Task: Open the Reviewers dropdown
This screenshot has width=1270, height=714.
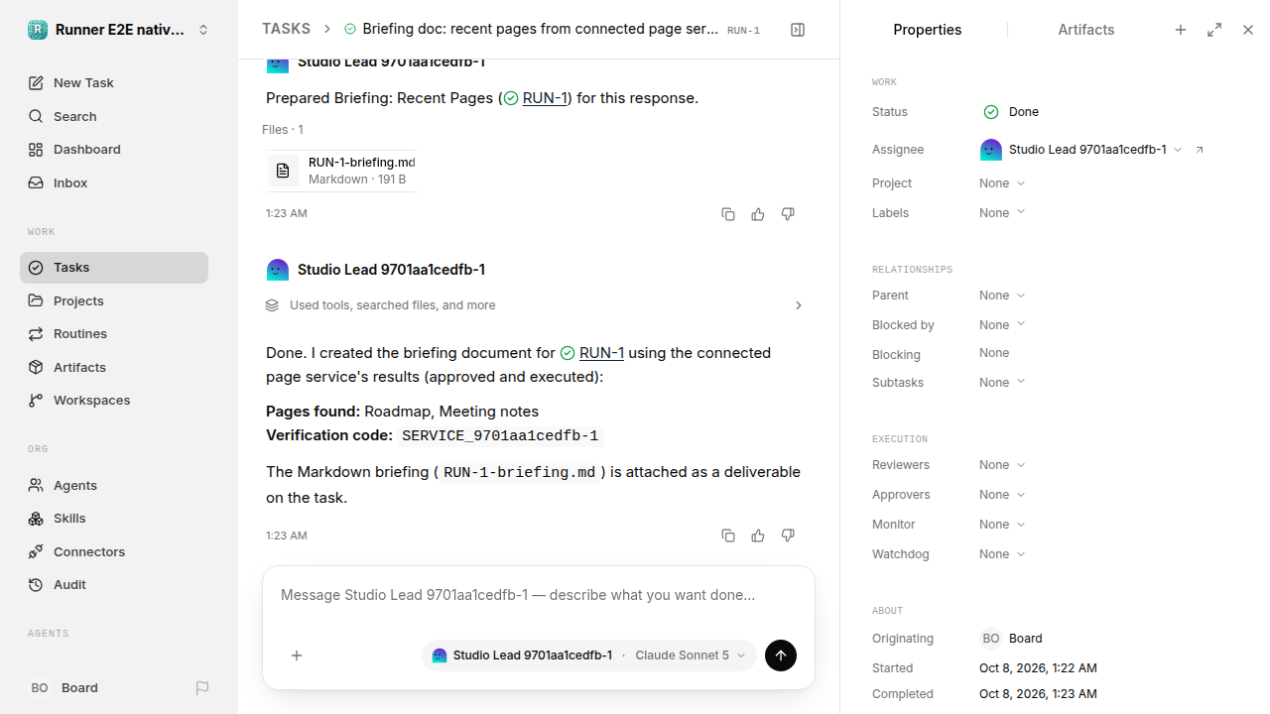Action: pyautogui.click(x=1002, y=465)
